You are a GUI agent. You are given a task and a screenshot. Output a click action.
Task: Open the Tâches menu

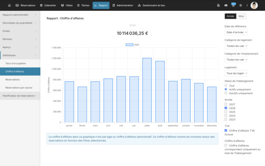coord(83,5)
